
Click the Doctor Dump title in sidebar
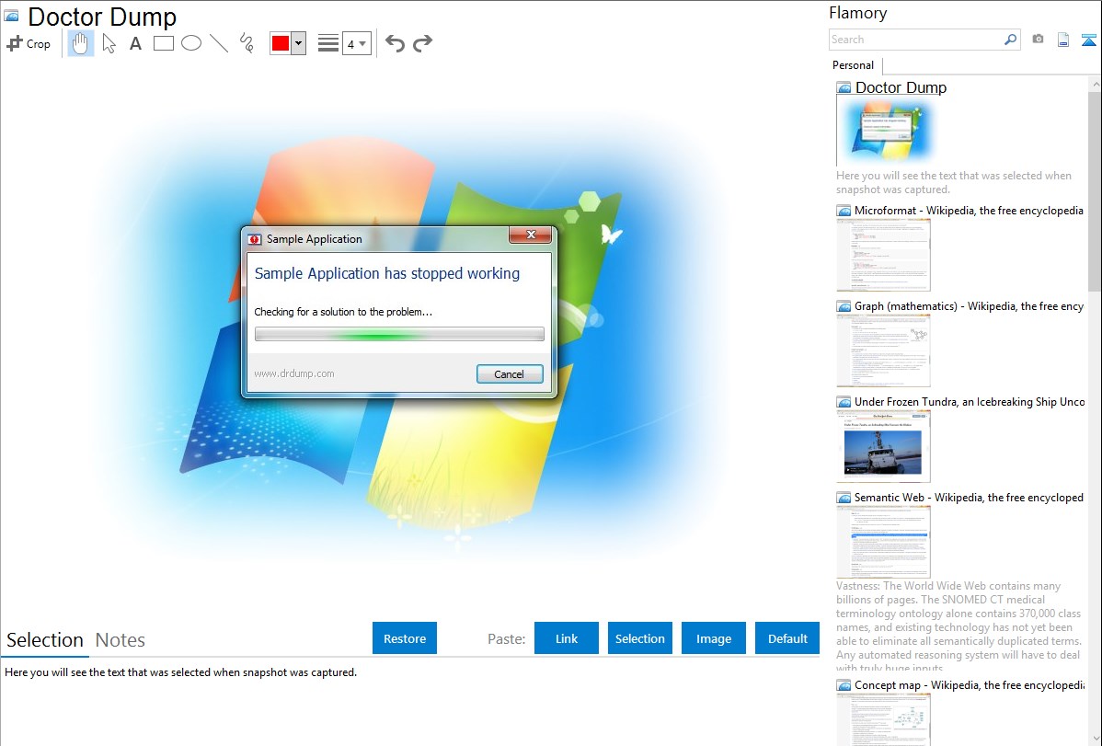click(x=901, y=88)
